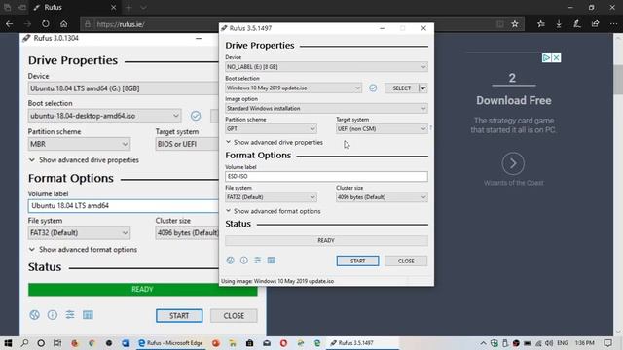
Task: Expand Show advanced format options in Rufus 3.5.1497
Action: tap(273, 211)
